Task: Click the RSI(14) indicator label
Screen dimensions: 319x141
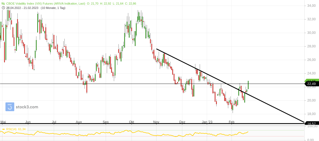Action: [x=11, y=129]
